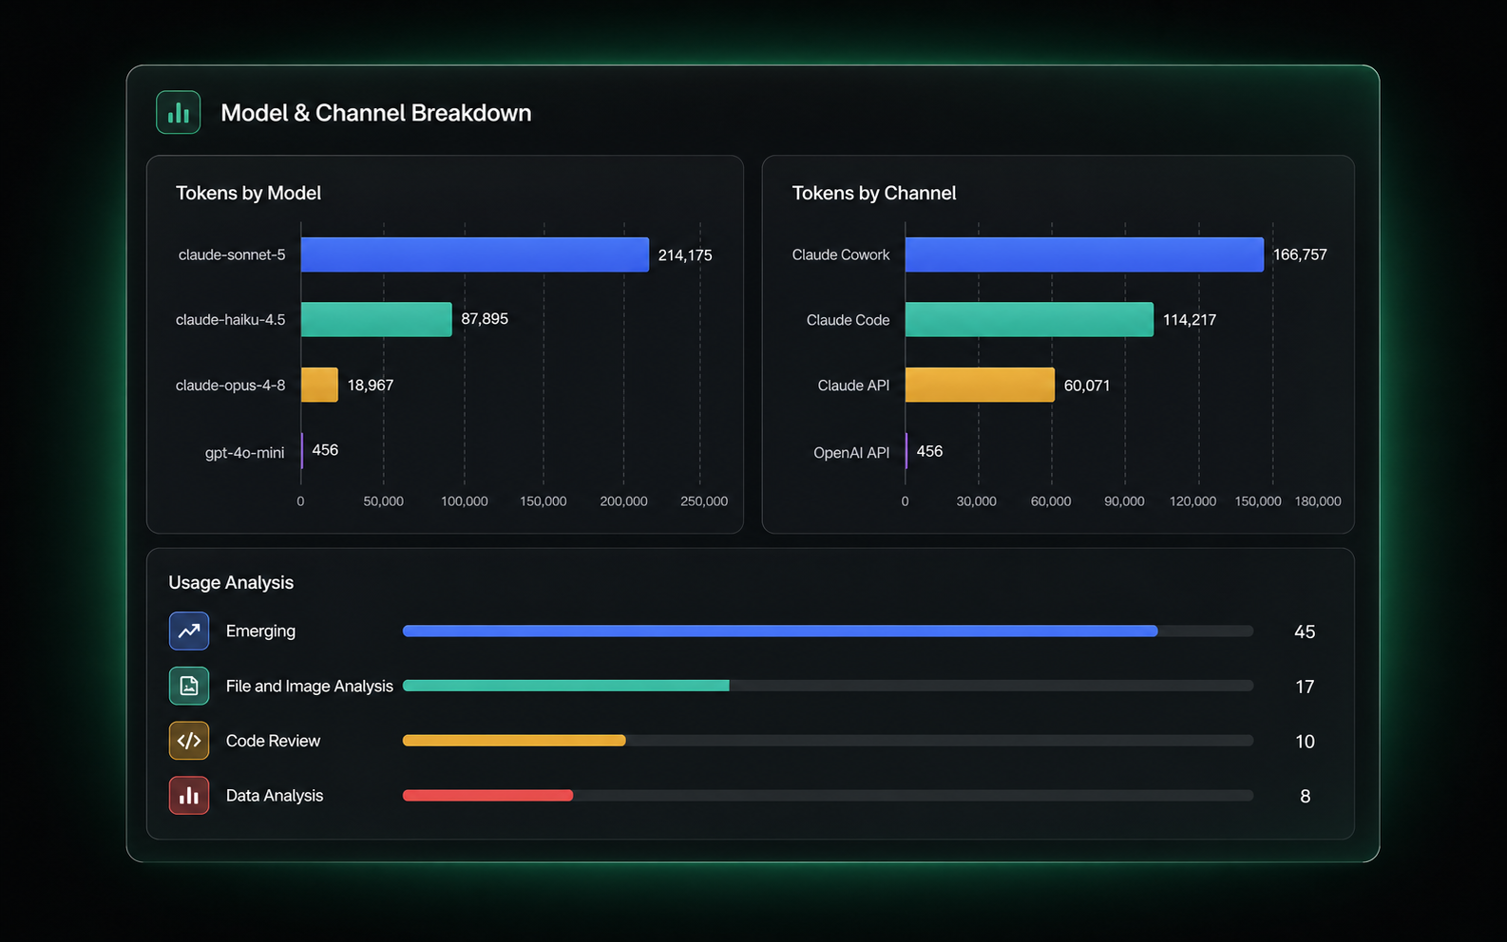Click the value 87,895

pyautogui.click(x=485, y=319)
